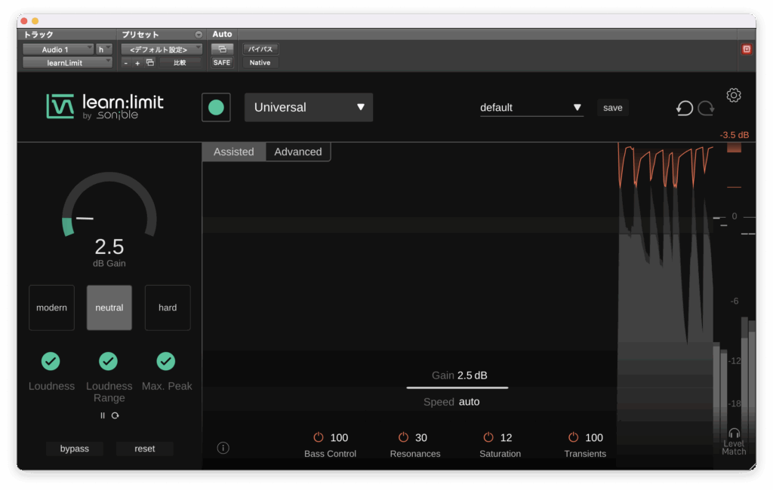Click the 比較 compare button
The width and height of the screenshot is (773, 490).
pos(180,63)
